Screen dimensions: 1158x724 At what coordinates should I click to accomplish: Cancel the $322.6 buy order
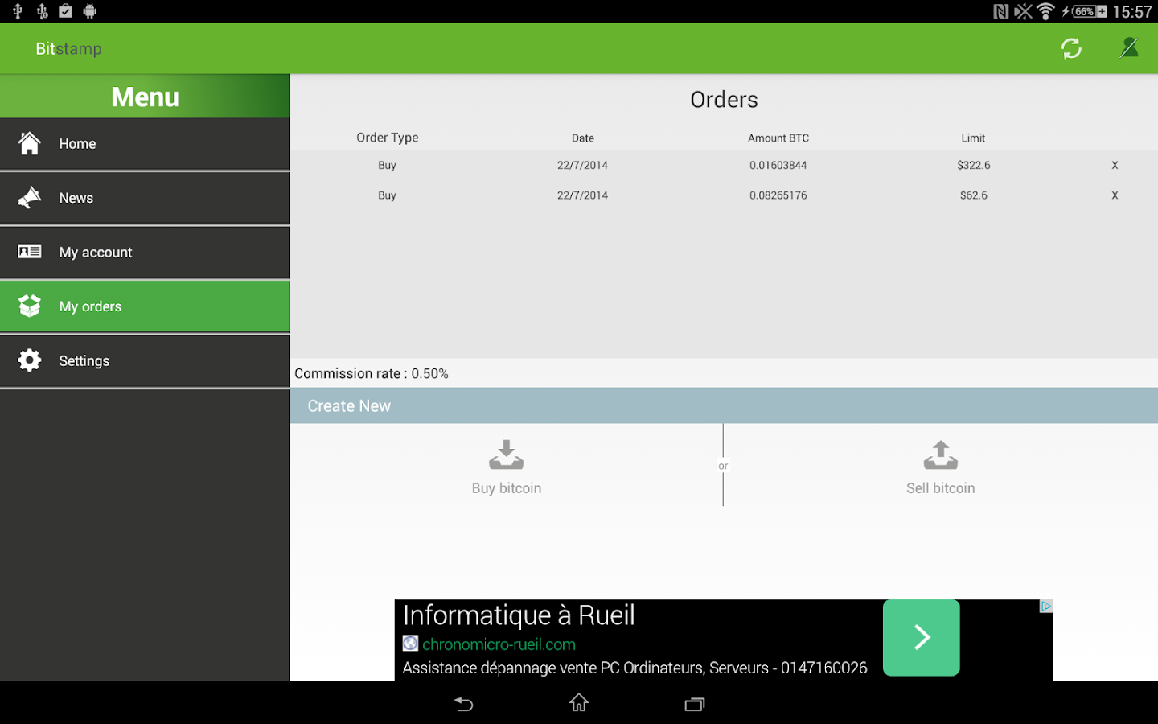click(x=1115, y=165)
